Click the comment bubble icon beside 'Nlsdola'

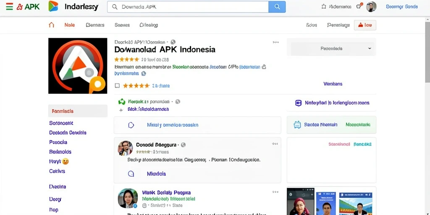click(131, 174)
